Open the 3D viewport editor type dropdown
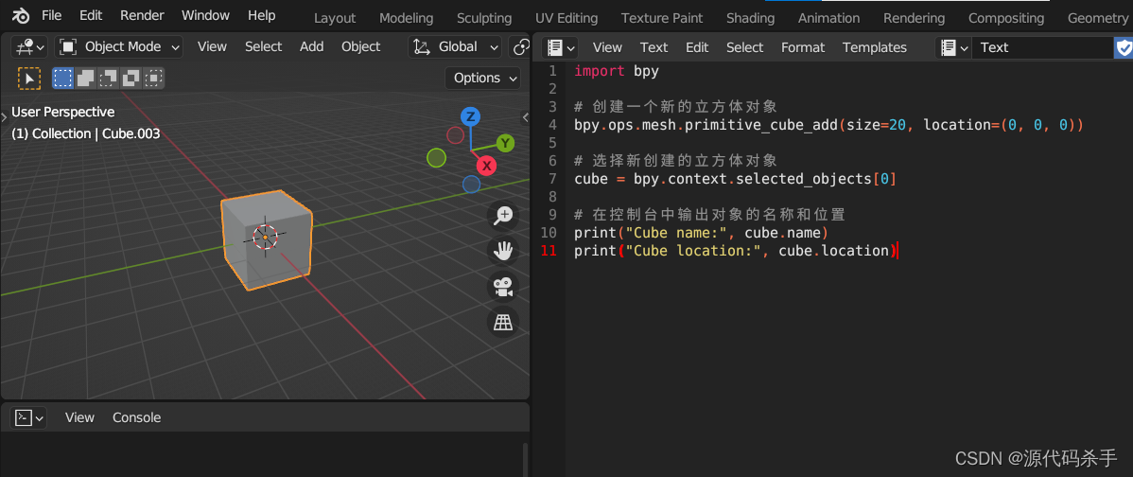Viewport: 1133px width, 477px height. coord(29,47)
